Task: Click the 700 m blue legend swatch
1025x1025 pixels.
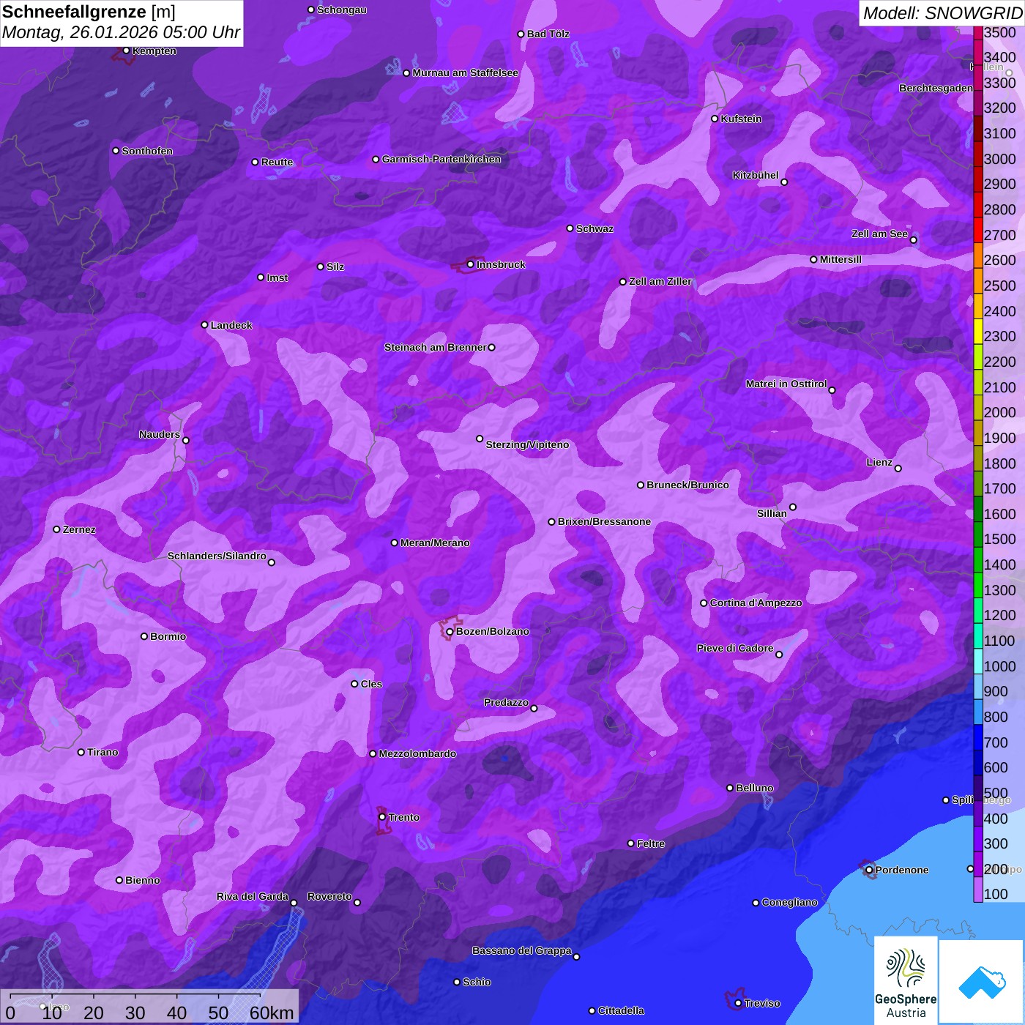Action: (x=977, y=737)
